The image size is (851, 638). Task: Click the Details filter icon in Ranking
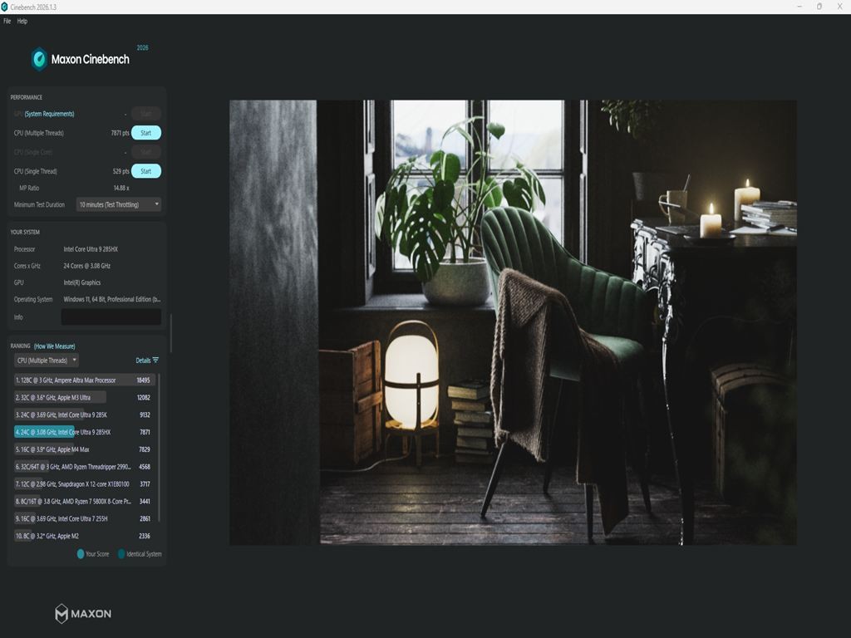coord(155,361)
